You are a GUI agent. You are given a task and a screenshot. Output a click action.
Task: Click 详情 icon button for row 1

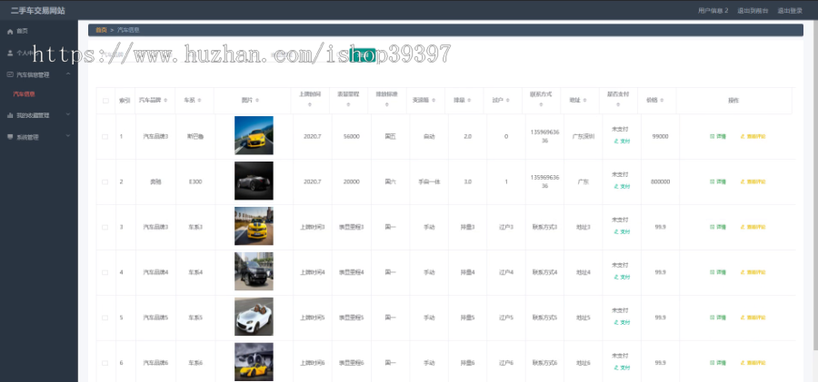pos(712,136)
